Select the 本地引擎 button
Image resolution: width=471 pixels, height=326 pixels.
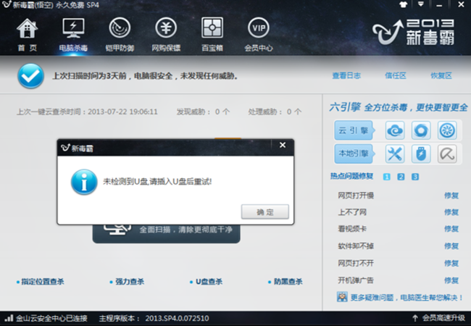click(354, 154)
